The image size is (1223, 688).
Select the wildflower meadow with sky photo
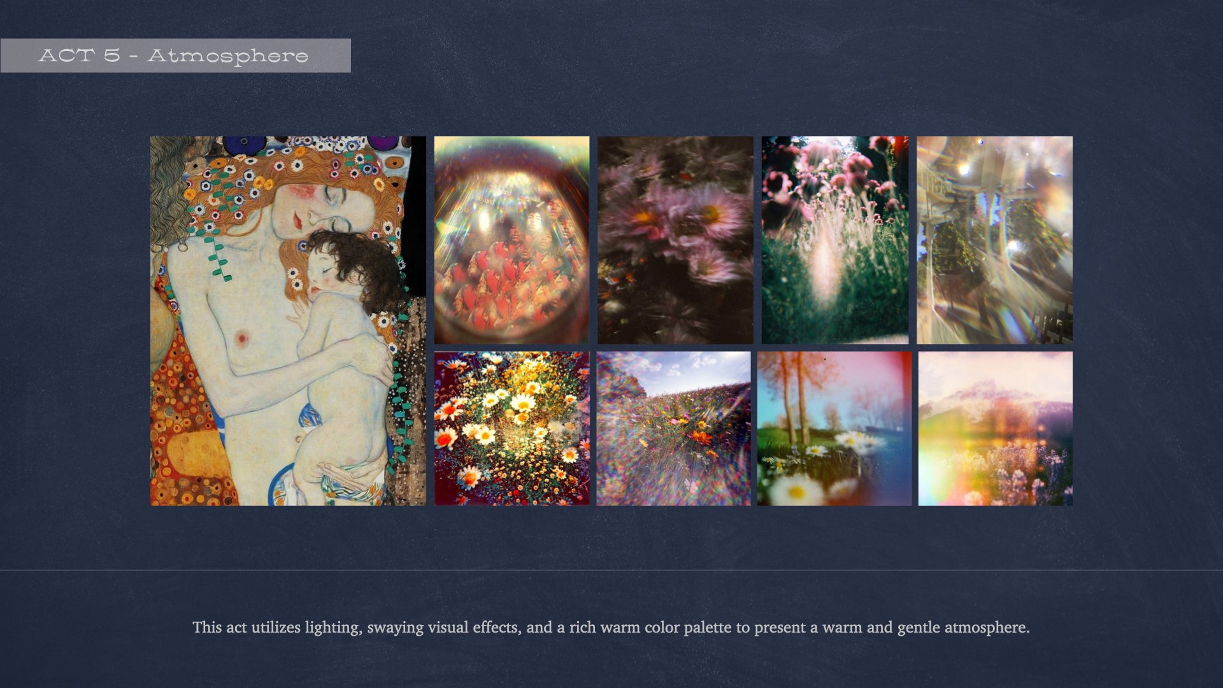tap(674, 429)
